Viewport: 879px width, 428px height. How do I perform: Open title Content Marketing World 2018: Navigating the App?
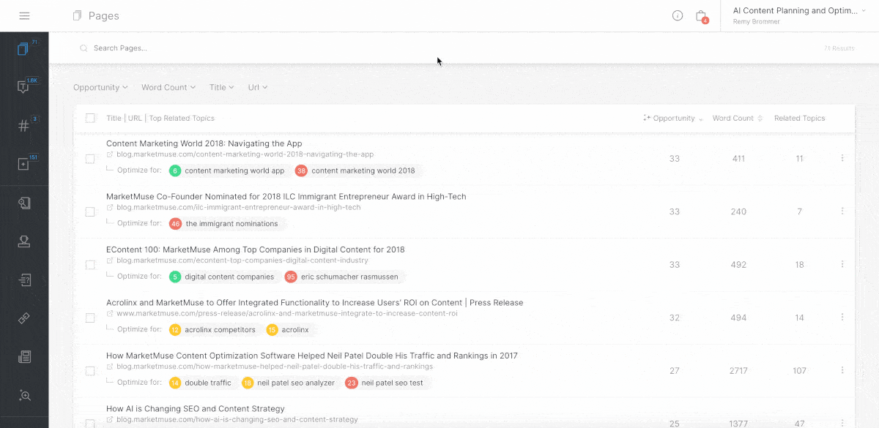204,143
